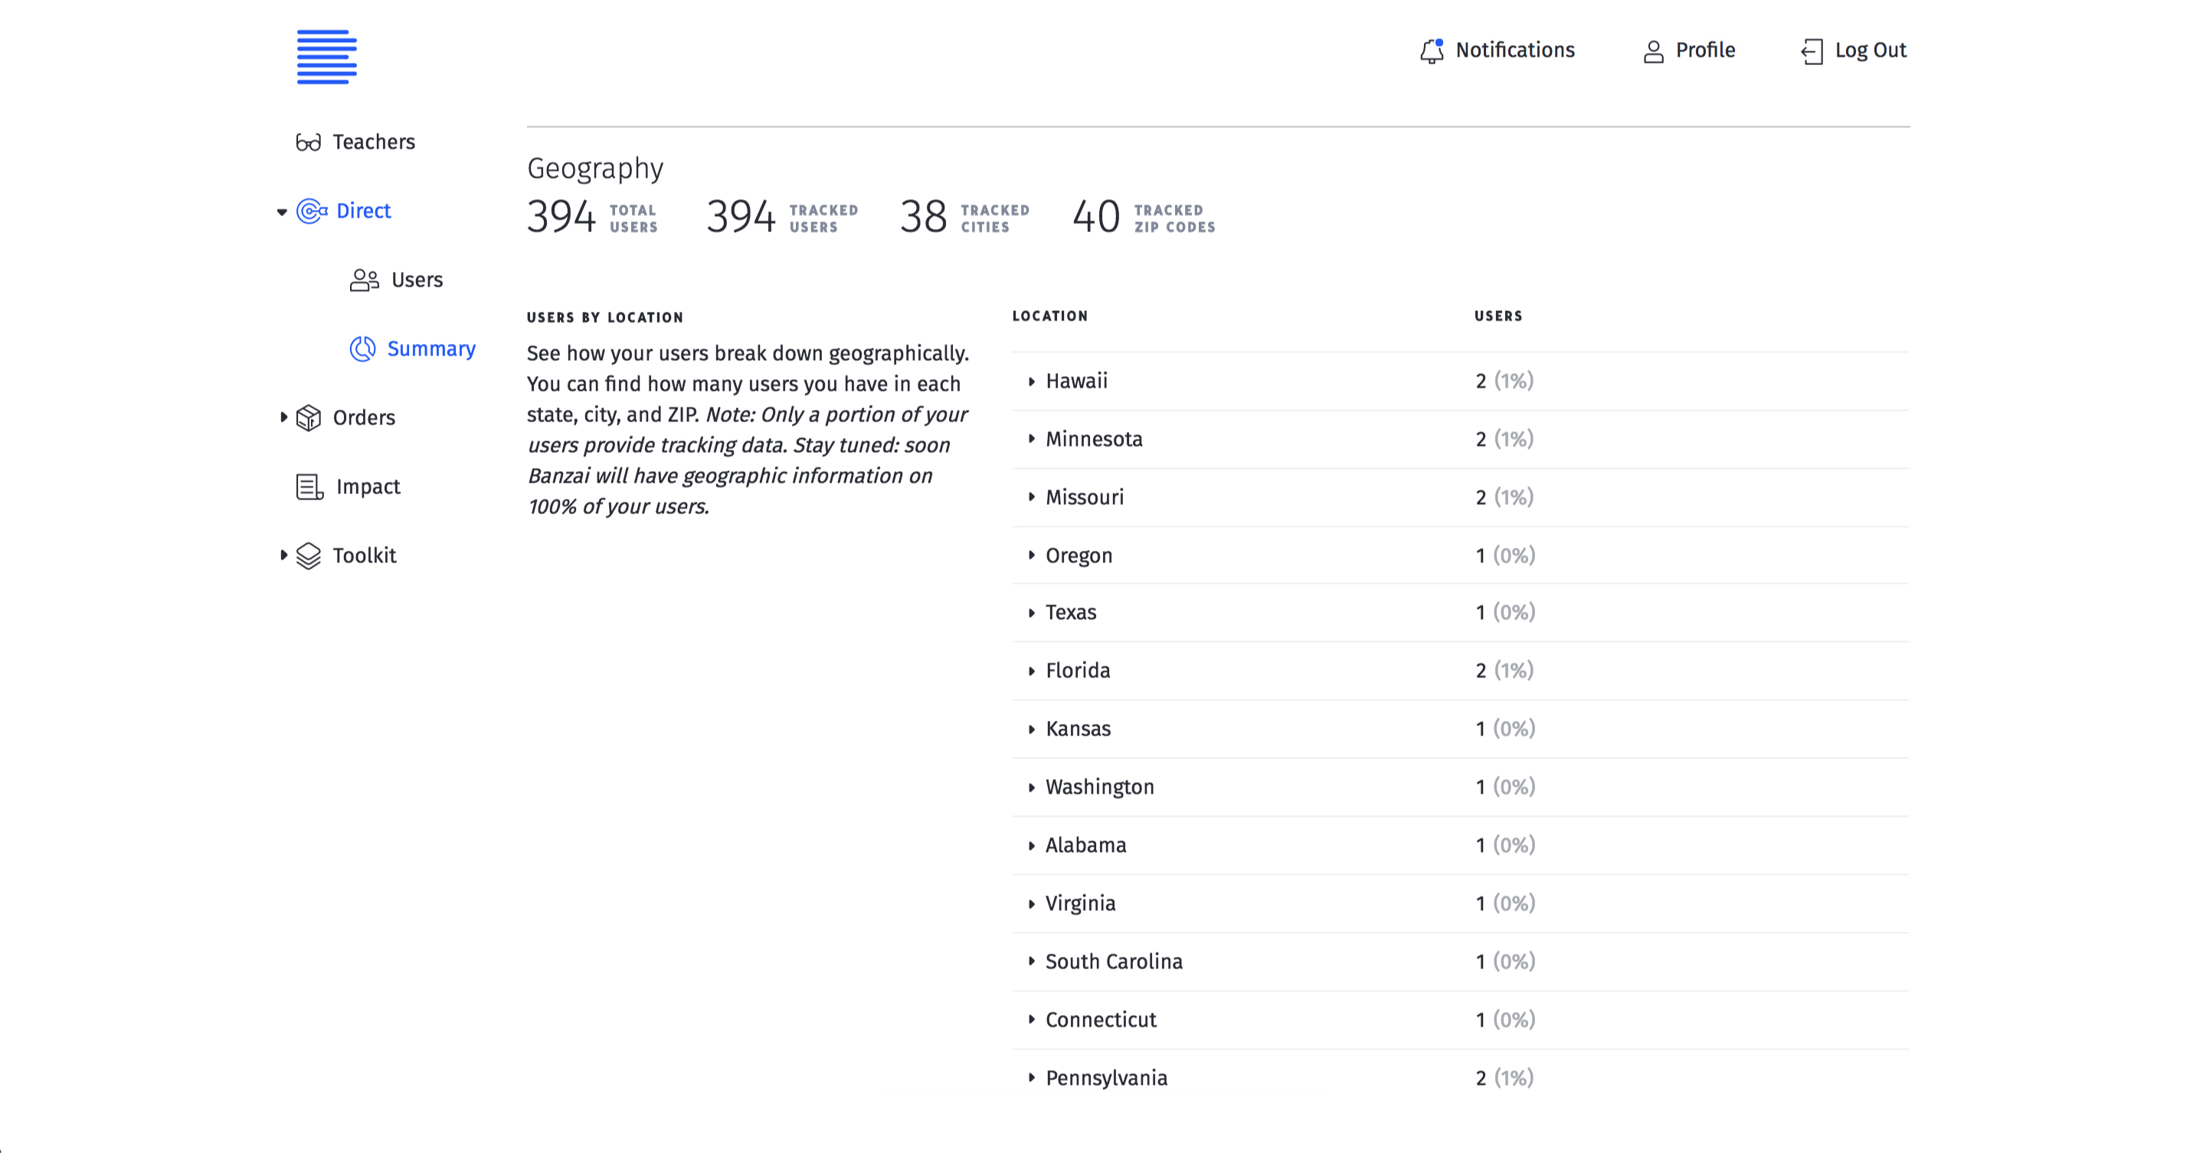The image size is (2203, 1153).
Task: Click the Virginia location name
Action: pyautogui.click(x=1081, y=904)
